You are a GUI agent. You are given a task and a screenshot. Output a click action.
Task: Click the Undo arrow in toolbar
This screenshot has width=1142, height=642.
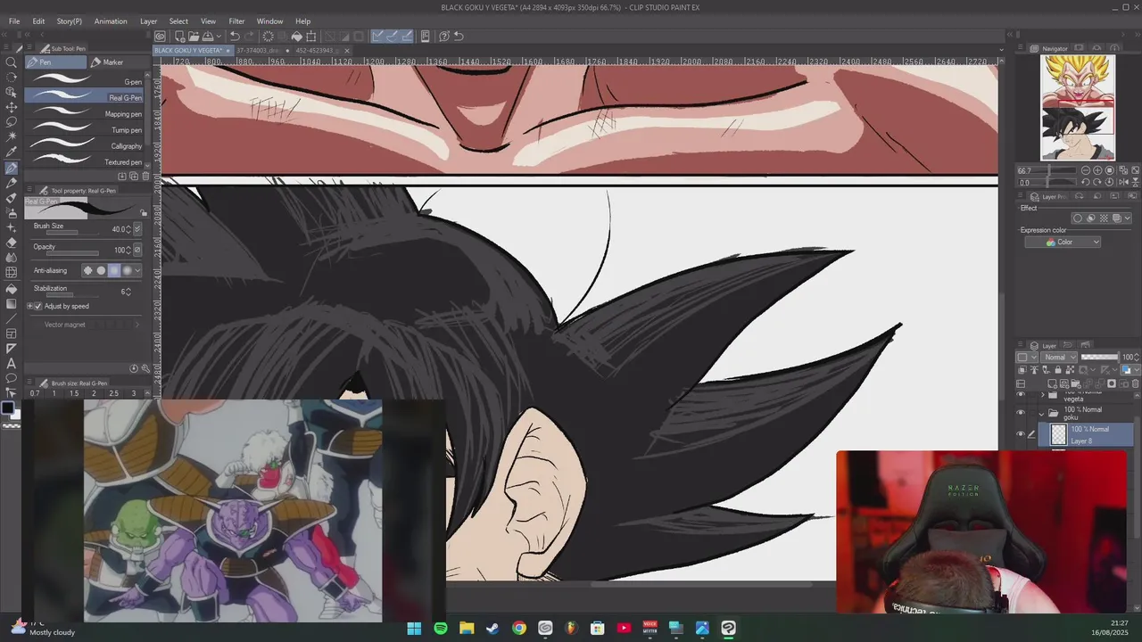235,37
